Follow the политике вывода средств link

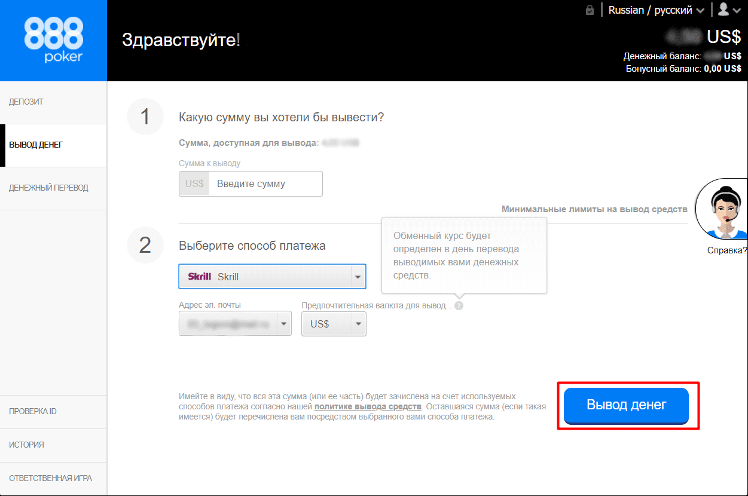(368, 407)
